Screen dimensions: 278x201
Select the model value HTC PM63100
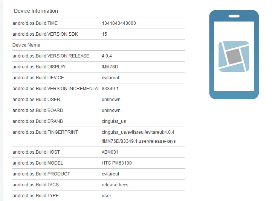(x=117, y=163)
